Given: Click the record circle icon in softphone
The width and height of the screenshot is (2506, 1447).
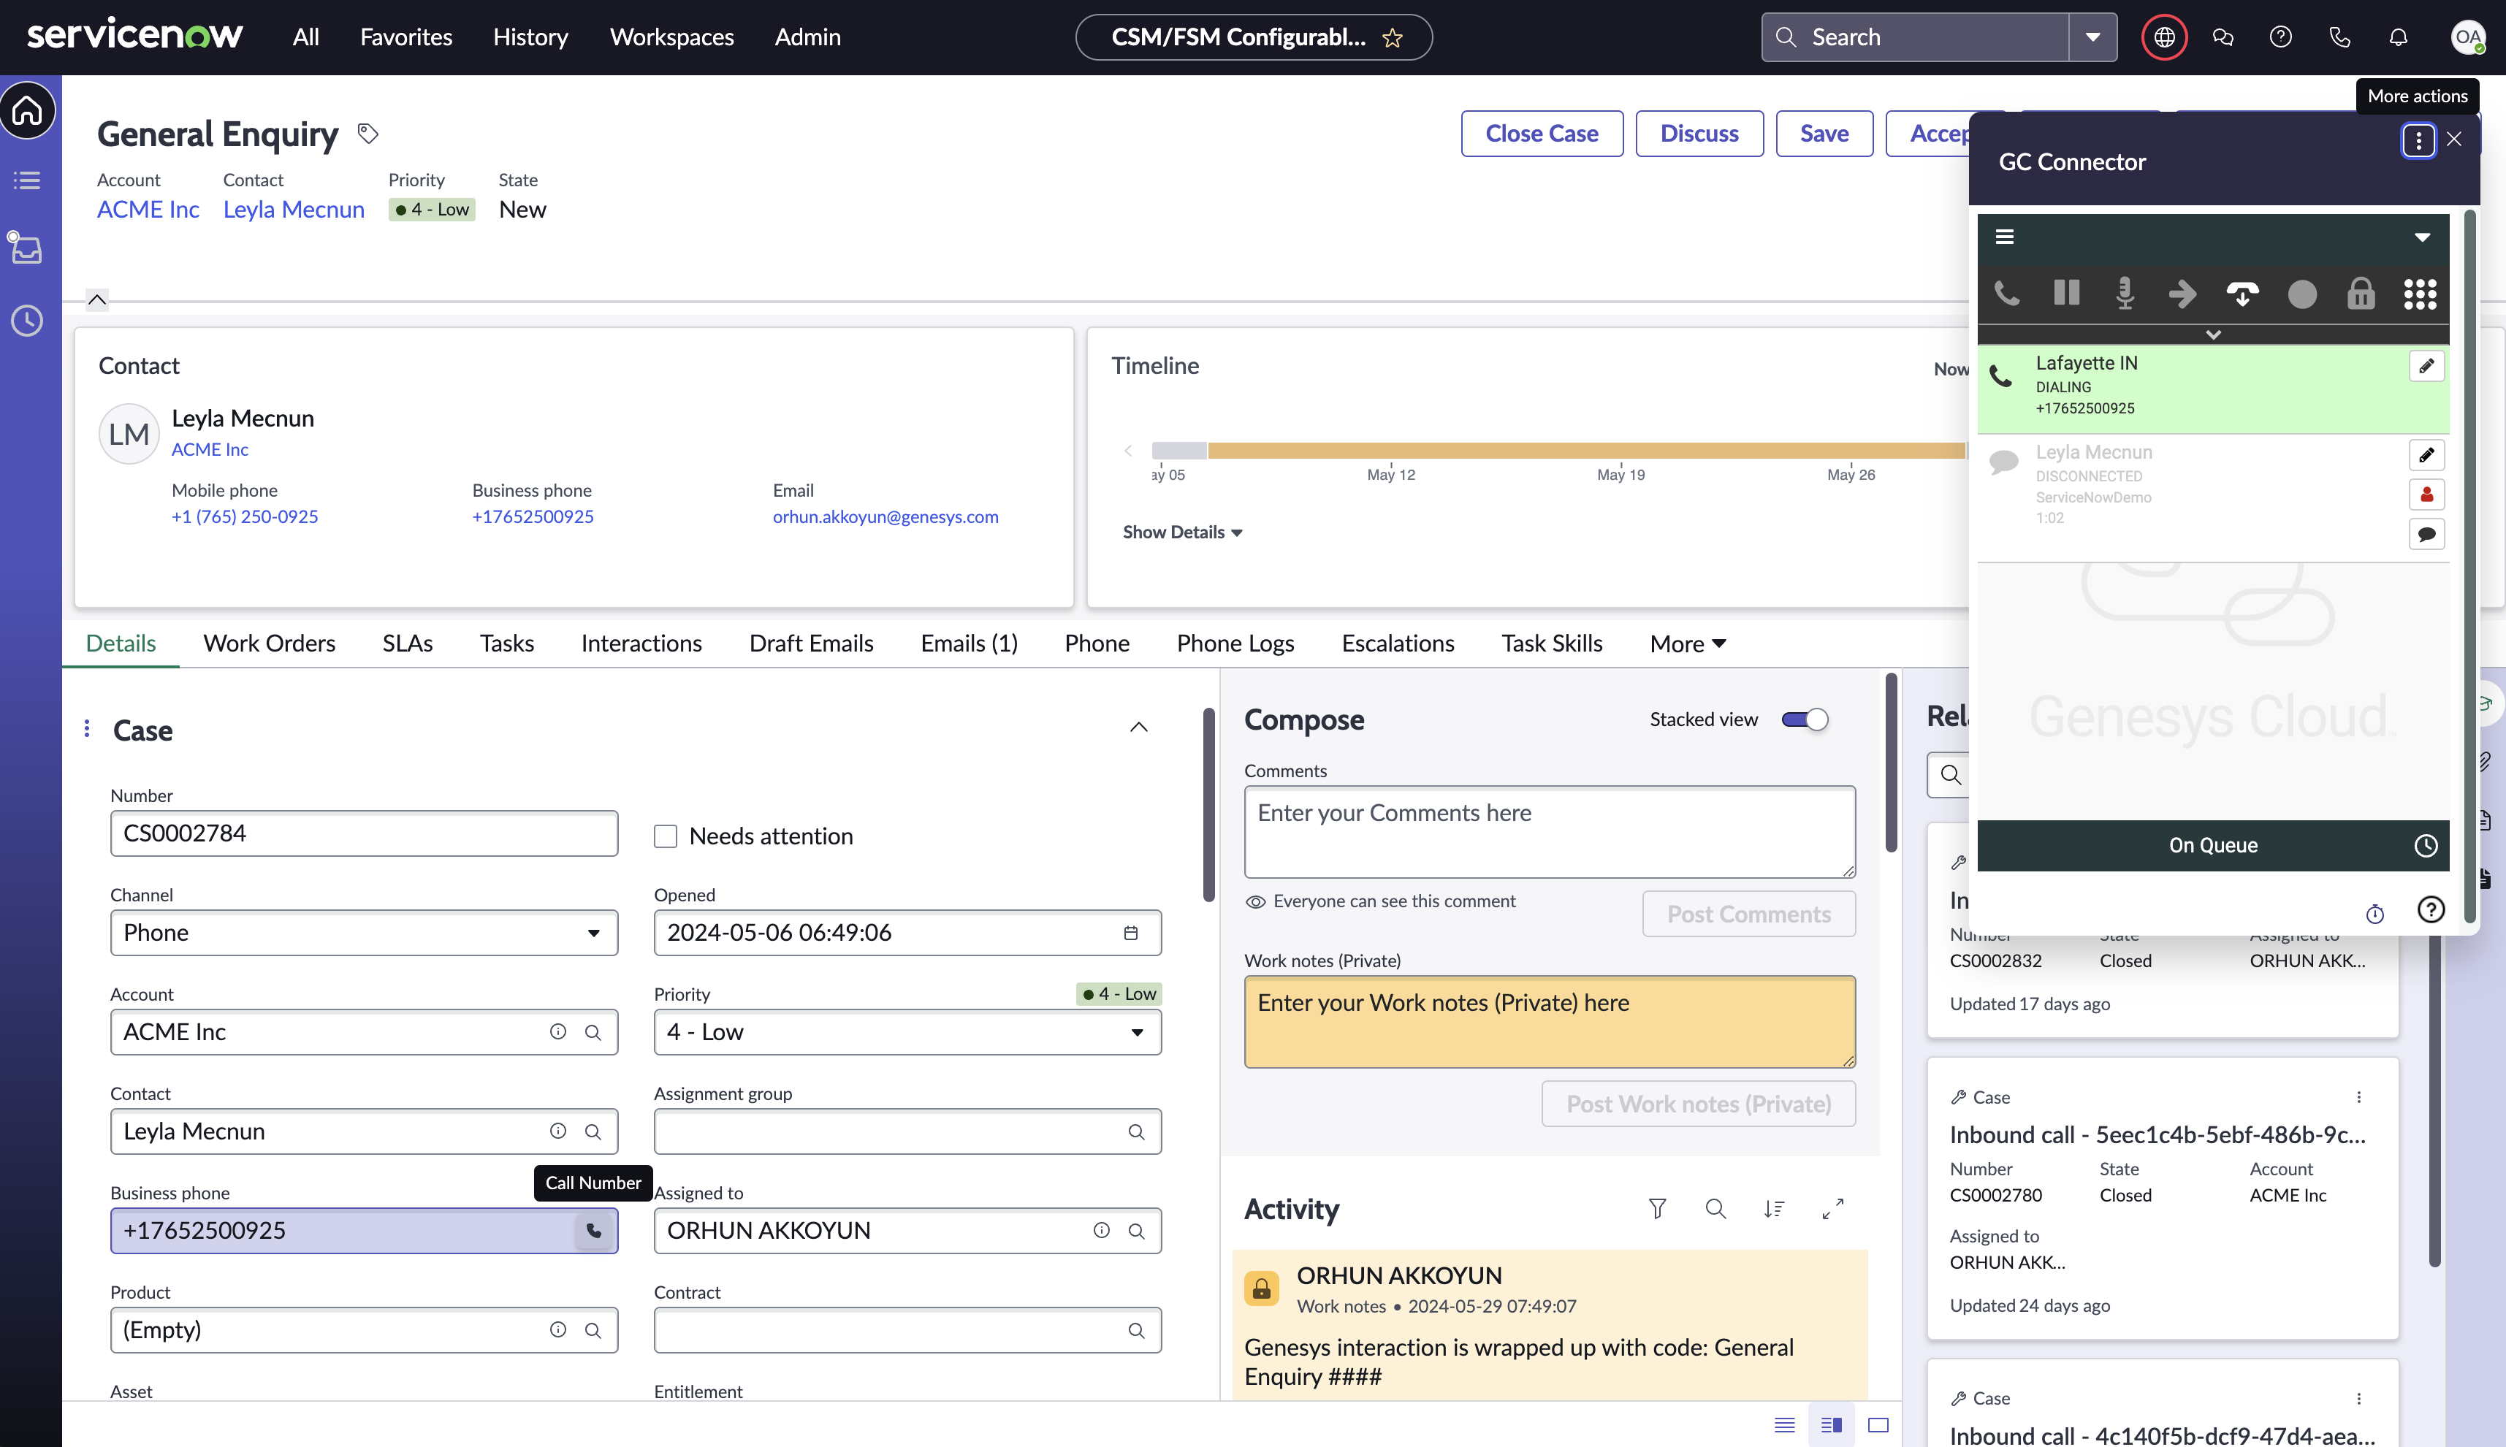Looking at the screenshot, I should [2301, 294].
